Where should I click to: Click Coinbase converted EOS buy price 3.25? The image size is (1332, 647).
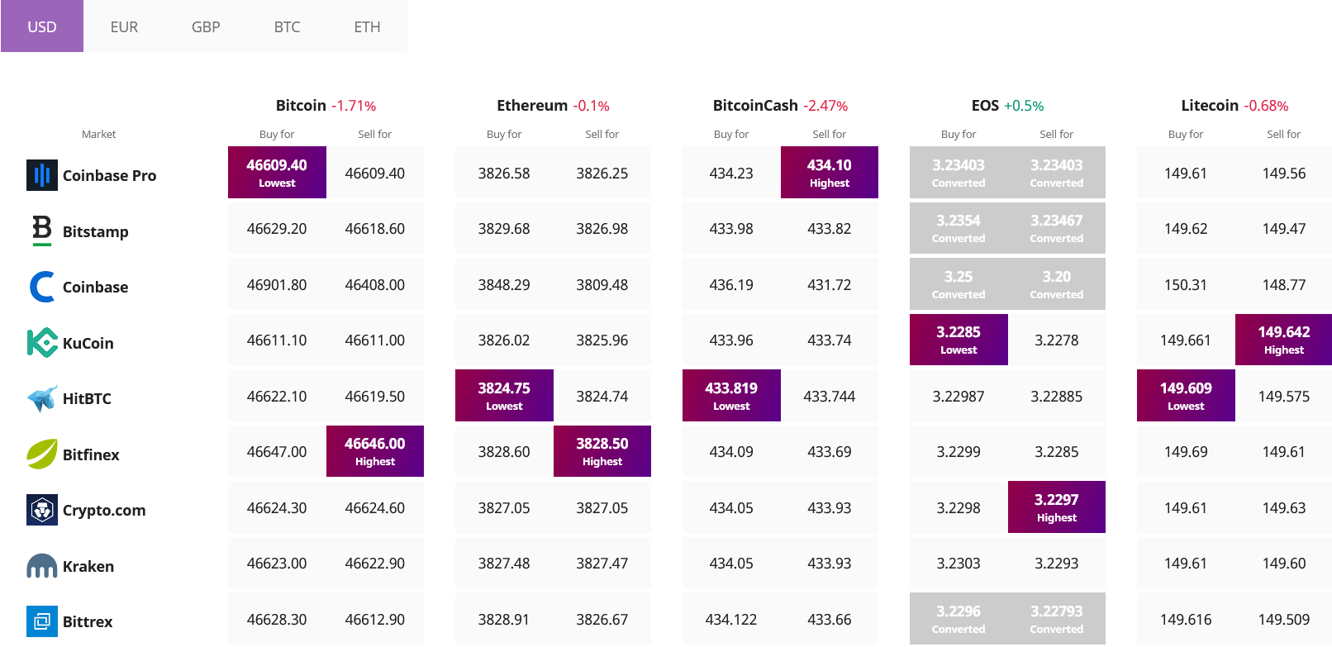click(959, 283)
